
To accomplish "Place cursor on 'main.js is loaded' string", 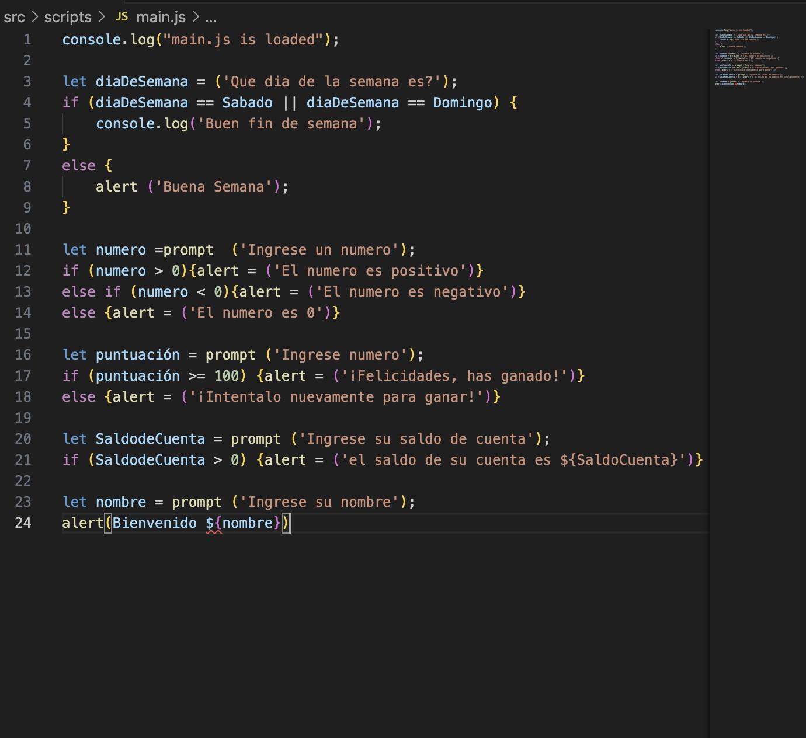I will coord(243,40).
